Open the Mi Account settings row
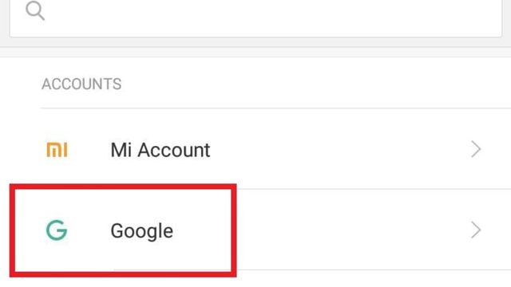 (255, 149)
